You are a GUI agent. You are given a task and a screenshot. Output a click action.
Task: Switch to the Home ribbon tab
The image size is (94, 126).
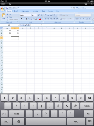coord(9,11)
